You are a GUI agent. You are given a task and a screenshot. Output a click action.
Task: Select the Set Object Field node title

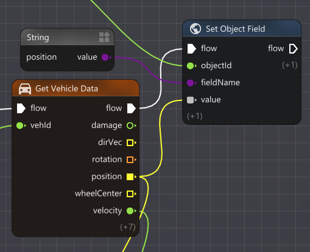tap(236, 29)
